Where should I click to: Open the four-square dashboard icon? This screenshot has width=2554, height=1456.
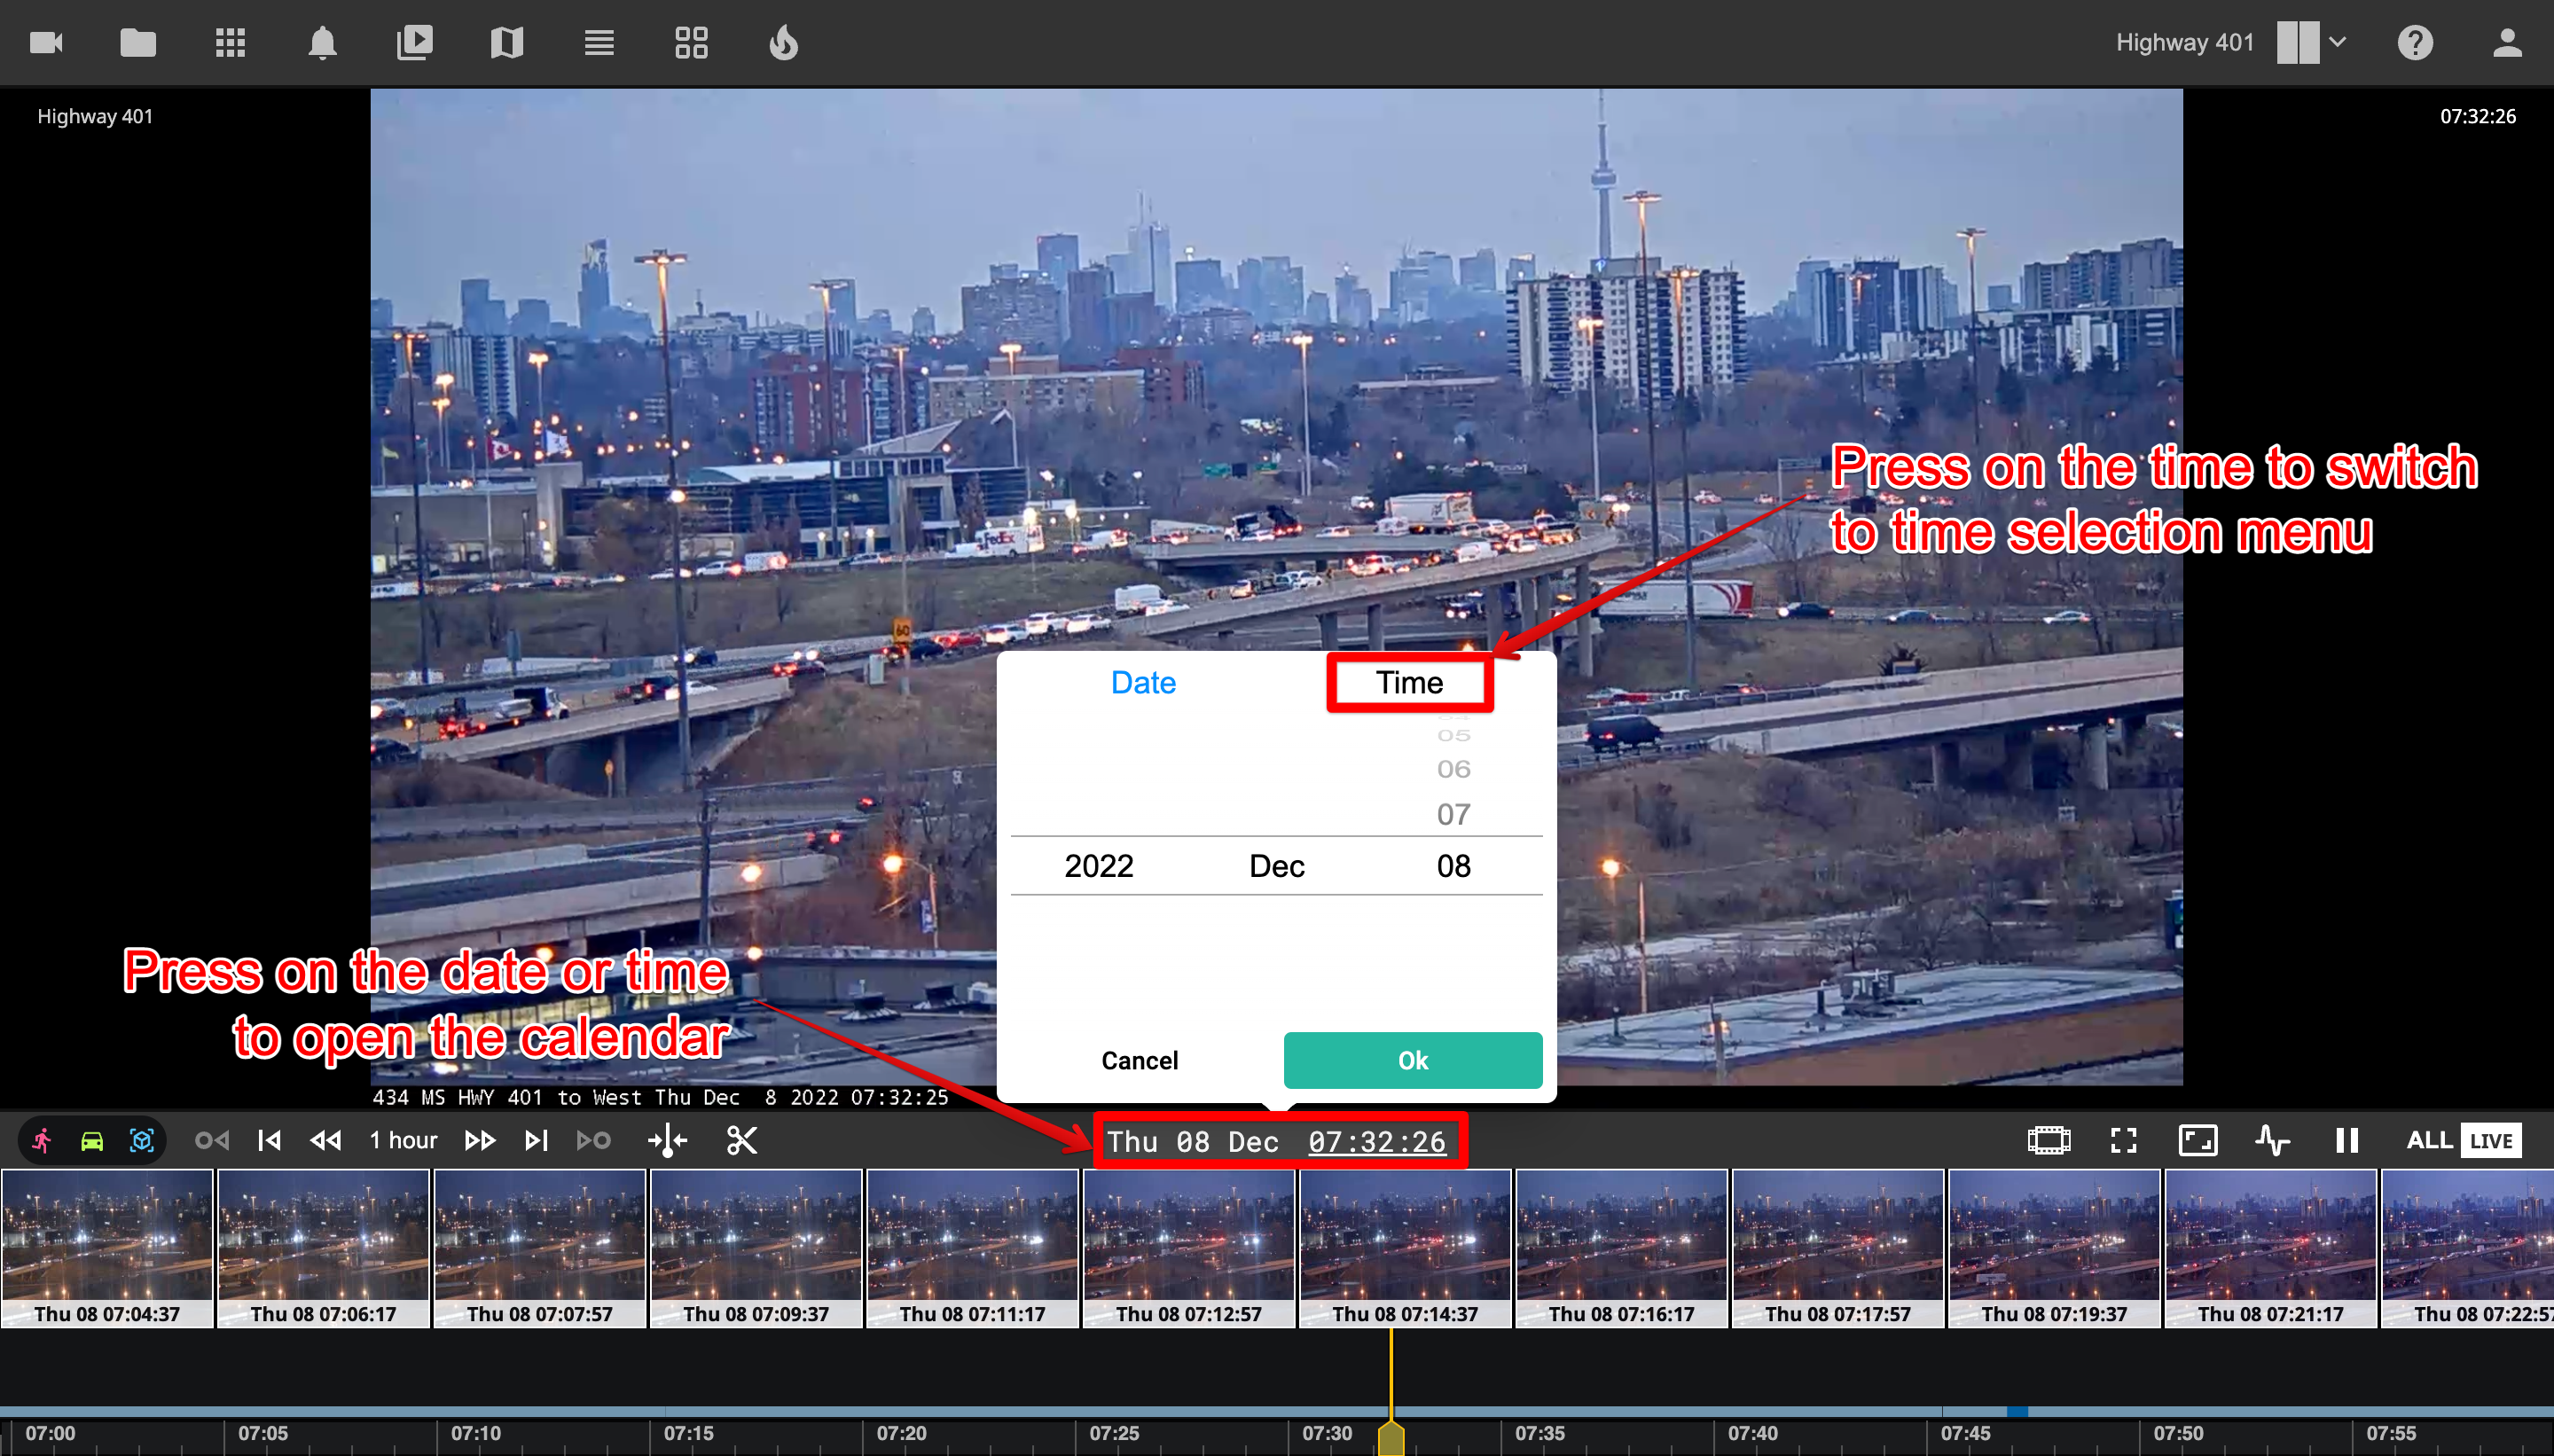click(x=691, y=43)
